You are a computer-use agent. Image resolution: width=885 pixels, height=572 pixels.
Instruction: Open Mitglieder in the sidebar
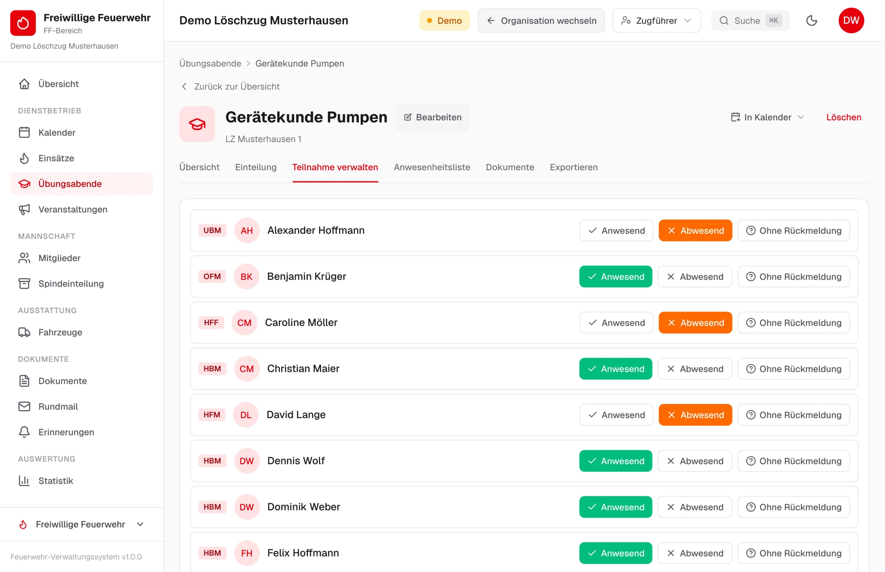[x=81, y=258]
